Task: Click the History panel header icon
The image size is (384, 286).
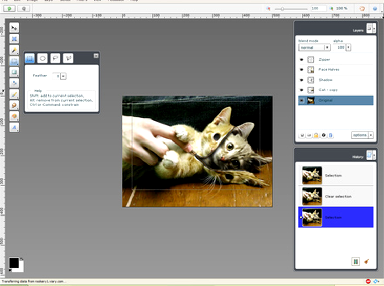Action: click(x=369, y=155)
